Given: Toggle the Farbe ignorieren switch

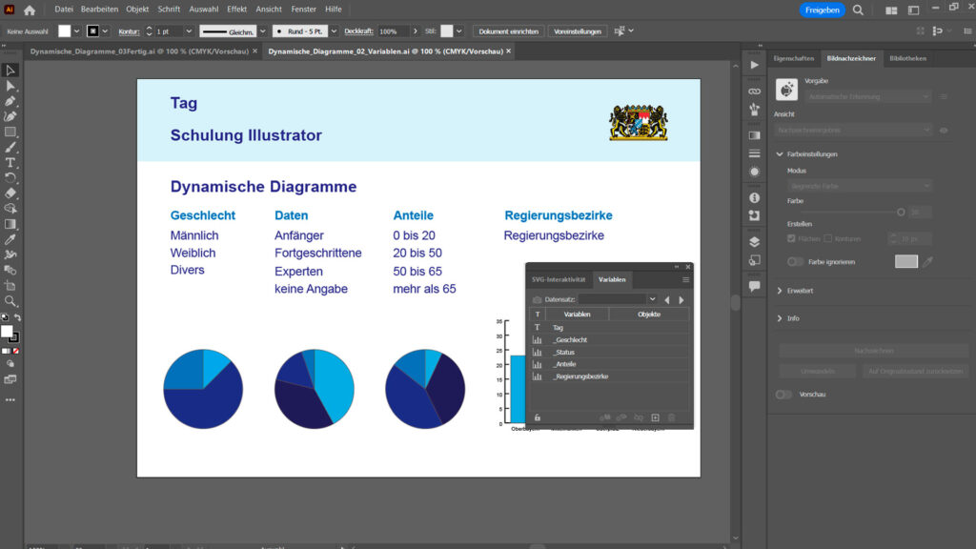Looking at the screenshot, I should click(795, 262).
